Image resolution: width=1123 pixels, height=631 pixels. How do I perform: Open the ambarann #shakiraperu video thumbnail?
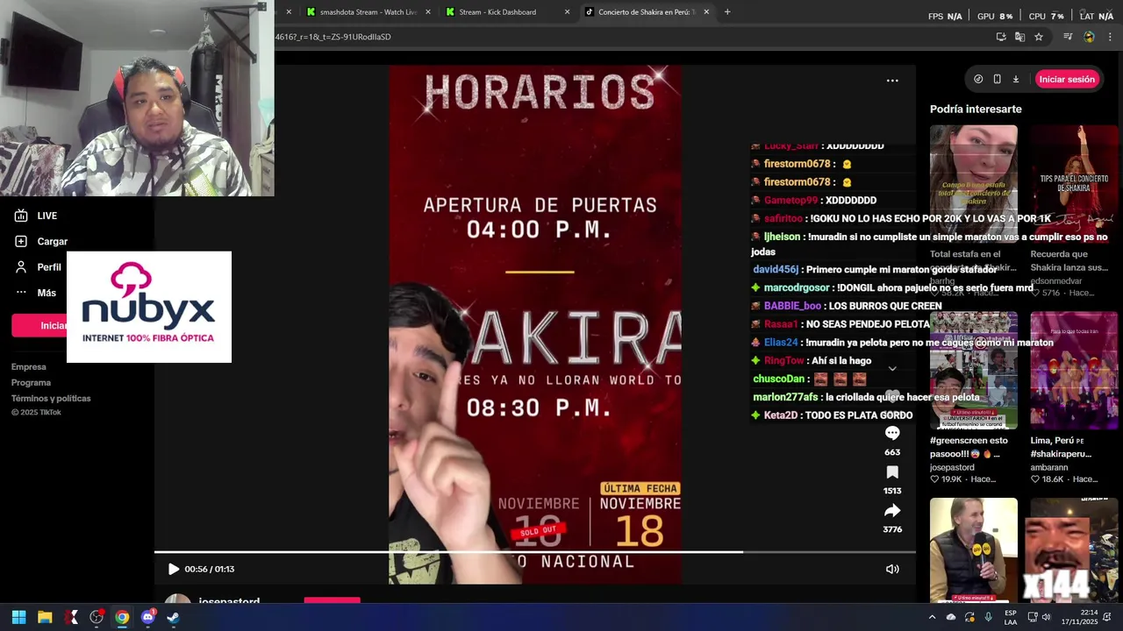point(1074,370)
